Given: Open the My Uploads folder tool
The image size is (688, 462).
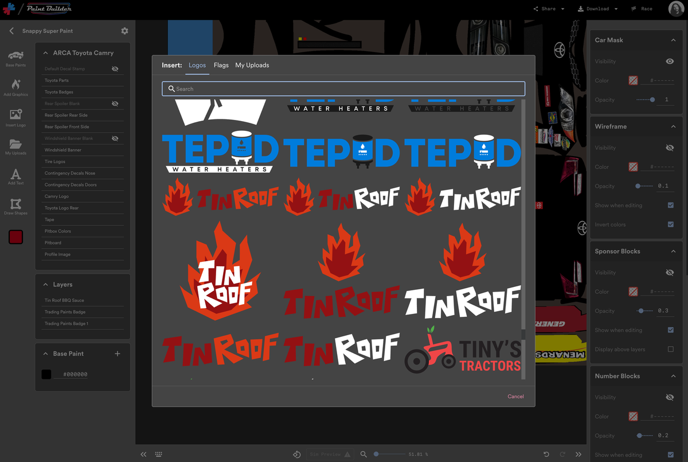Looking at the screenshot, I should [x=15, y=146].
